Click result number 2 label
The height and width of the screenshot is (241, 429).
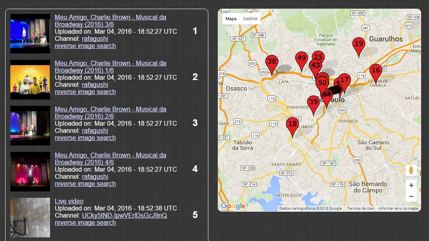(195, 77)
